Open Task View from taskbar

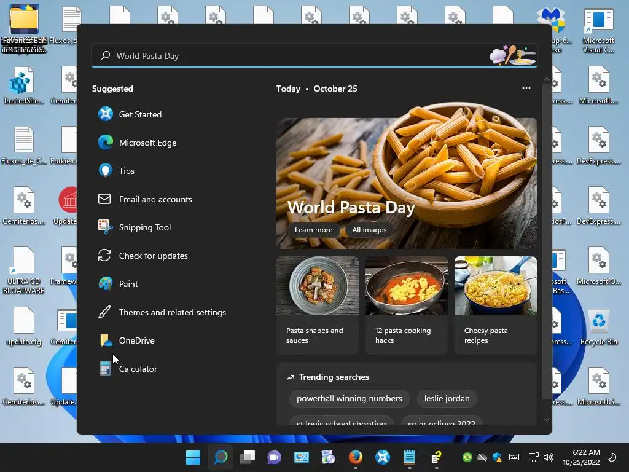coord(248,457)
